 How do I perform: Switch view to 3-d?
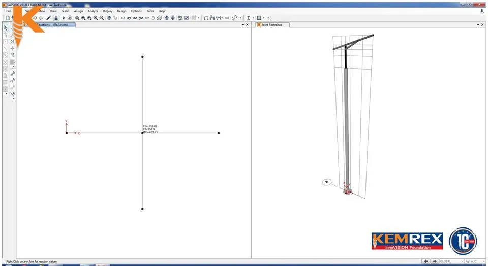pyautogui.click(x=123, y=18)
